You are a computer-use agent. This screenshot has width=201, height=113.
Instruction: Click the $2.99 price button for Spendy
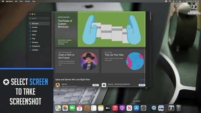tap(142, 85)
